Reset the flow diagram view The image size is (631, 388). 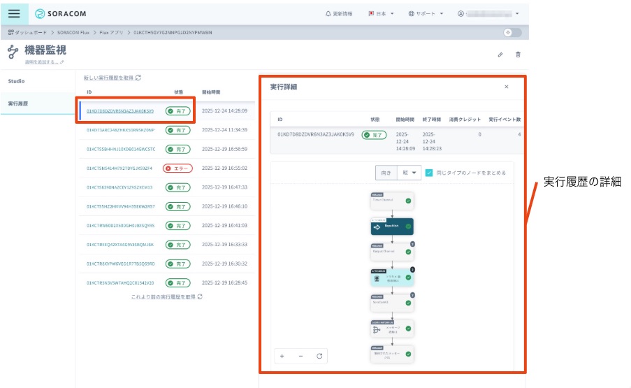319,356
